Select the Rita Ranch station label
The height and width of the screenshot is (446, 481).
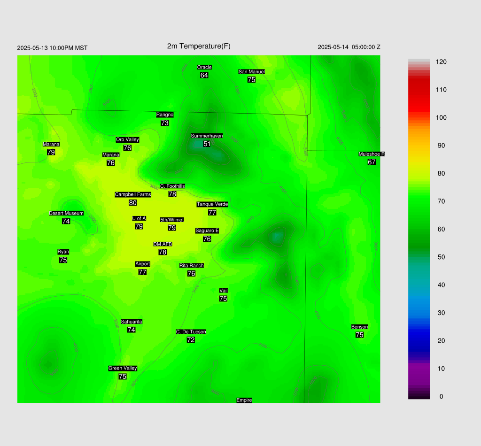(192, 265)
